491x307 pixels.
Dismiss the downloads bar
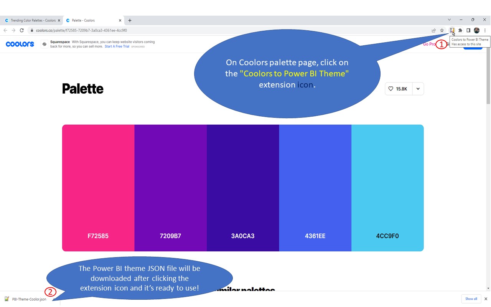pos(486,299)
